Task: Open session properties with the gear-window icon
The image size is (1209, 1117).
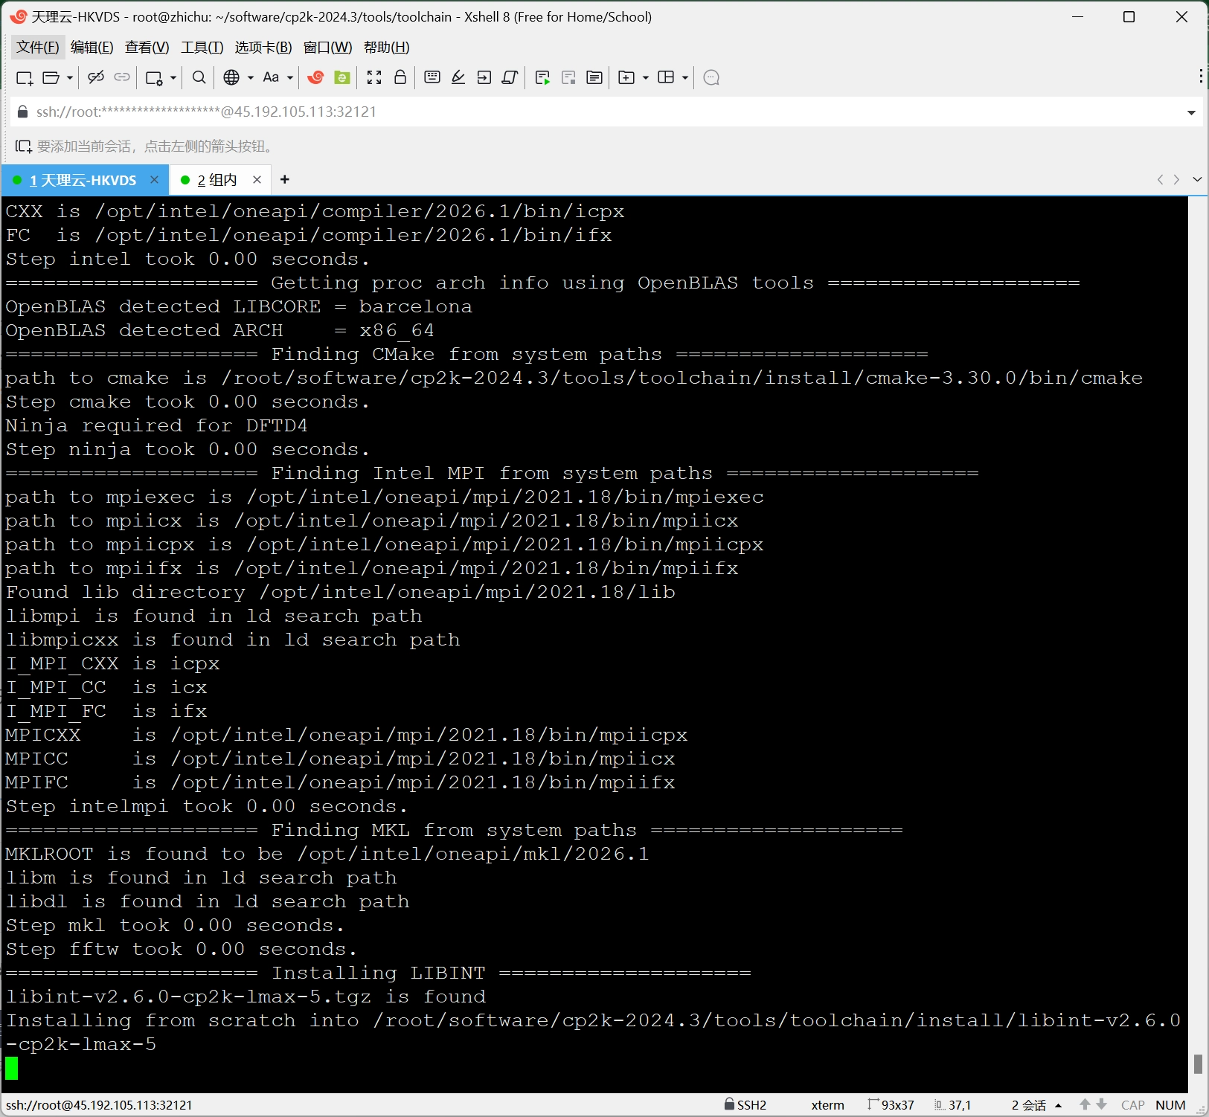Action: tap(154, 77)
